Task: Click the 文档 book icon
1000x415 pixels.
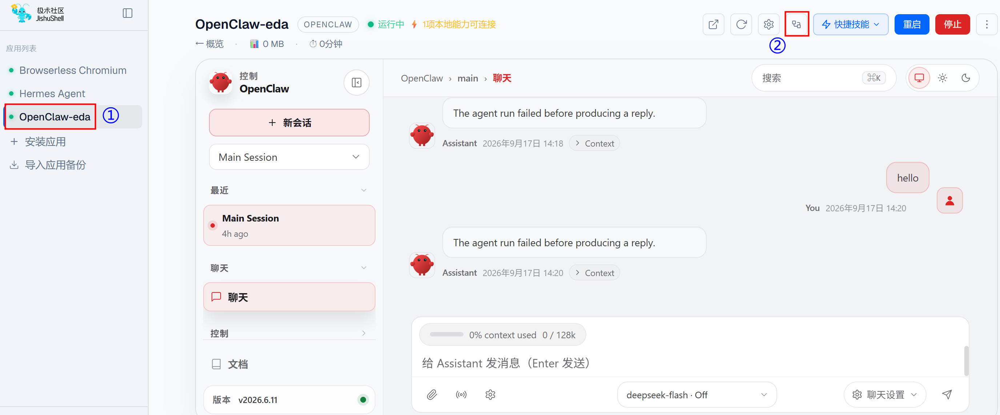Action: (216, 364)
